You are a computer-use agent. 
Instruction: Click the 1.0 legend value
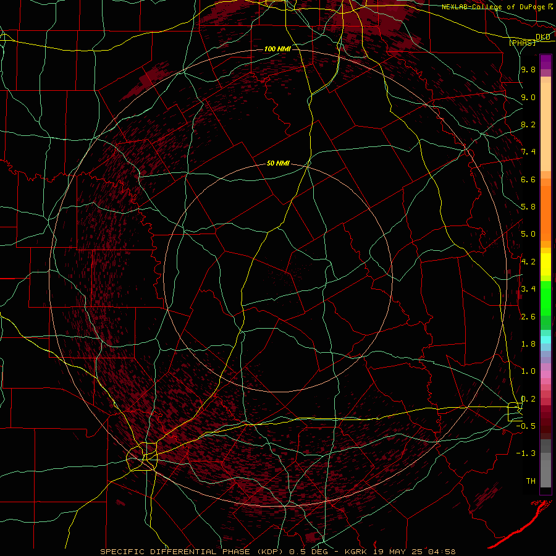528,371
